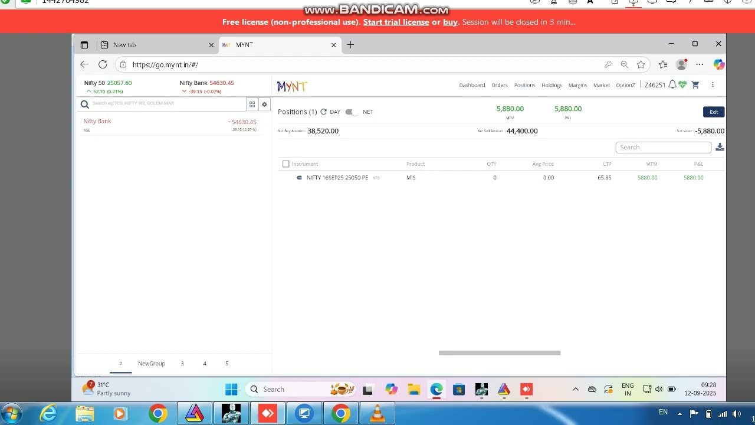The image size is (755, 425).
Task: Click Start trial license link
Action: tap(396, 22)
